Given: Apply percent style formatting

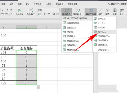Looking at the screenshot, I should (45, 14).
